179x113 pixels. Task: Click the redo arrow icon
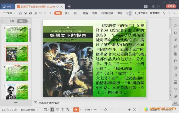pos(45,13)
